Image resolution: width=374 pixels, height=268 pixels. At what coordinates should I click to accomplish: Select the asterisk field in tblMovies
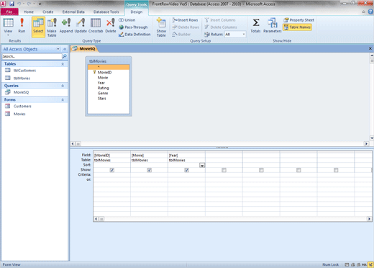click(109, 67)
